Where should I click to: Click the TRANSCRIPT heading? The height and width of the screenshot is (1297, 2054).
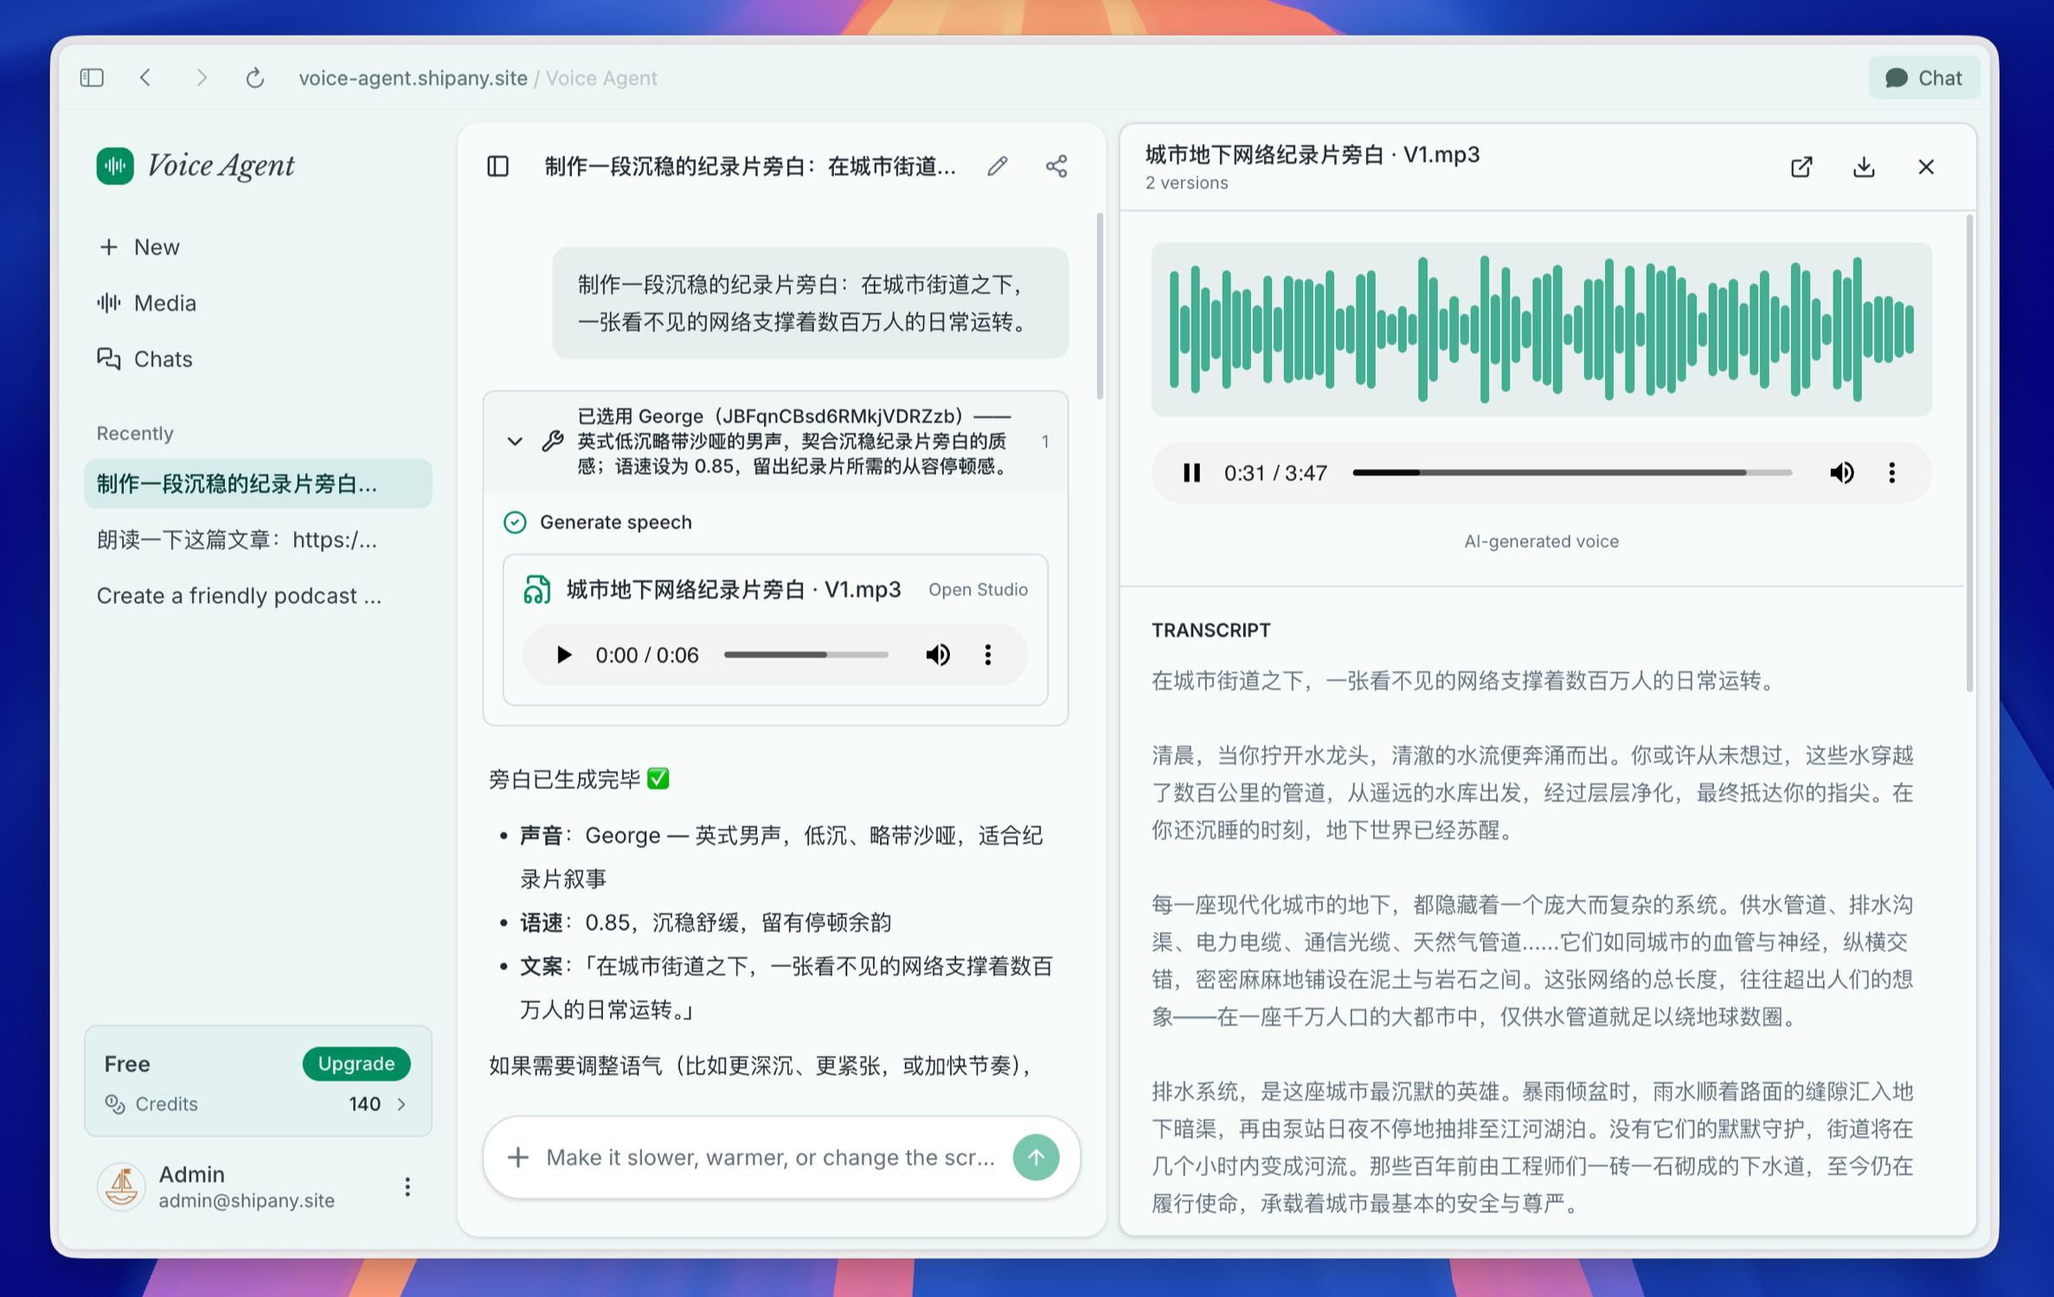coord(1211,630)
